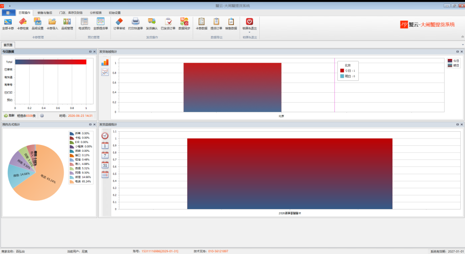This screenshot has width=465, height=254.
Task: Click the red power lock-screen icon
Action: pyautogui.click(x=249, y=22)
